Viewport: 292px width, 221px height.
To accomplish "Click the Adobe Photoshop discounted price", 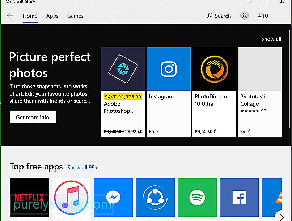I will (134, 131).
